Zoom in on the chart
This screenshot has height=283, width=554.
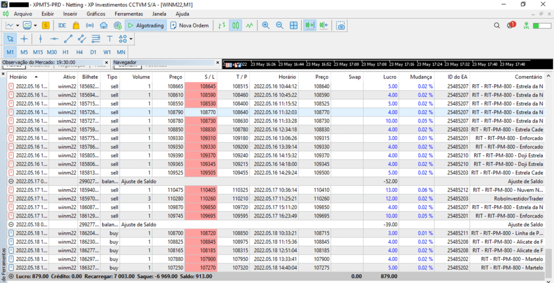point(266,25)
